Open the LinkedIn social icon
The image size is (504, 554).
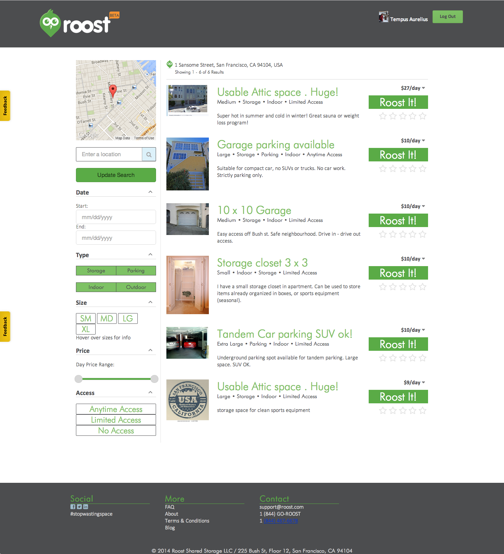86,507
